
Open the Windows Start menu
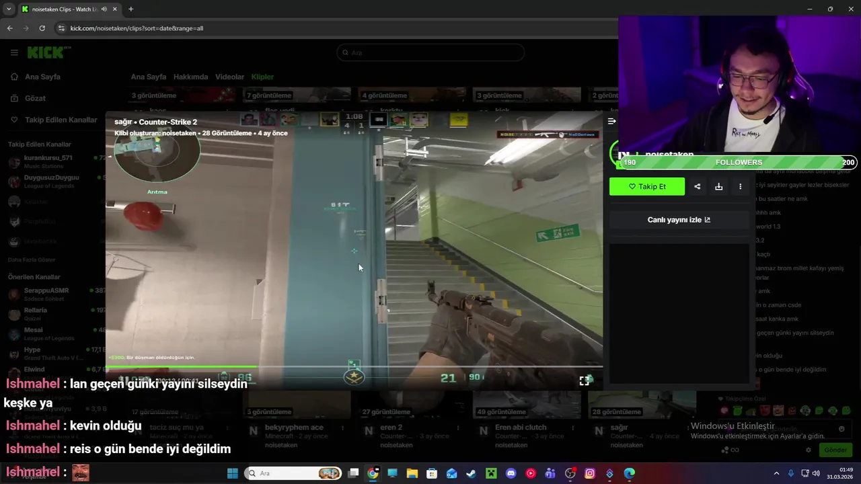(x=233, y=473)
